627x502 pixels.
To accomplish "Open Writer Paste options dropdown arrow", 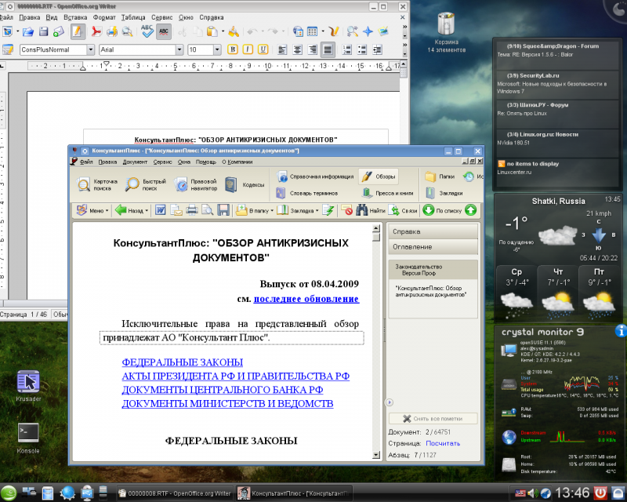I will (223, 31).
